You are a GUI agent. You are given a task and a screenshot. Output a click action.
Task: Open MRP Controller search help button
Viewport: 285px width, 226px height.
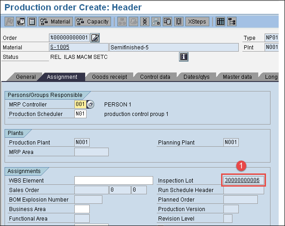[x=90, y=105]
